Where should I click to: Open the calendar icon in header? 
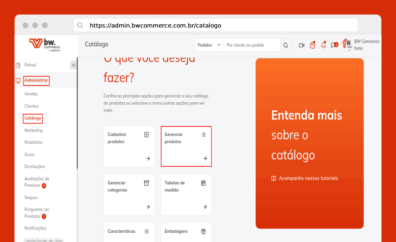(313, 45)
